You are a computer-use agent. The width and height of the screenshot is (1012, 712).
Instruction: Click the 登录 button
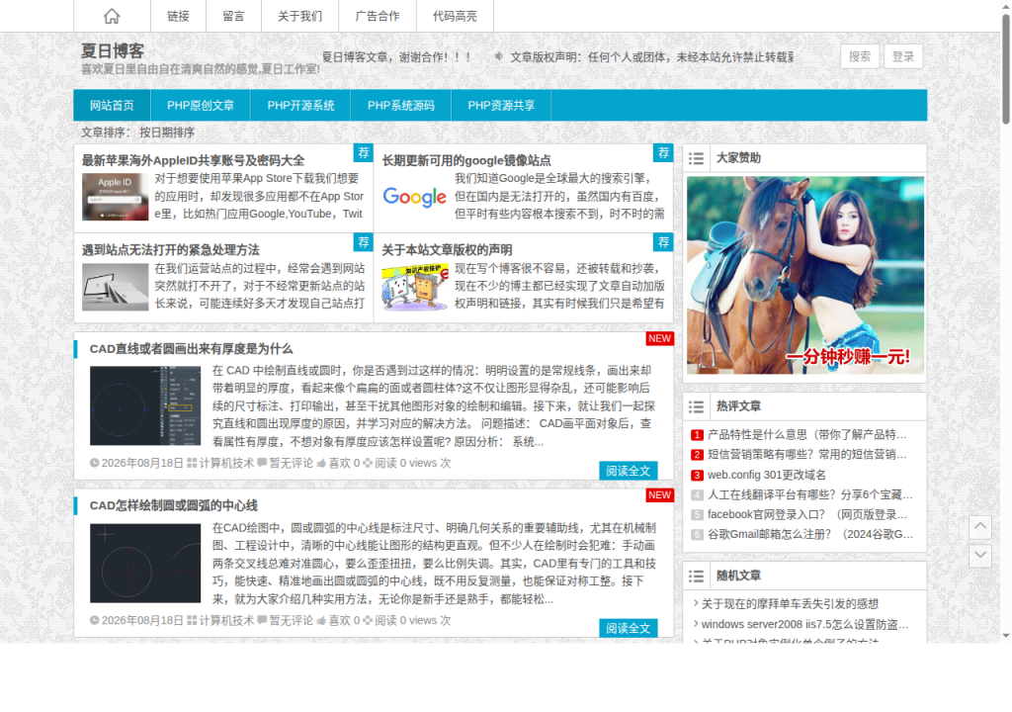pyautogui.click(x=903, y=56)
